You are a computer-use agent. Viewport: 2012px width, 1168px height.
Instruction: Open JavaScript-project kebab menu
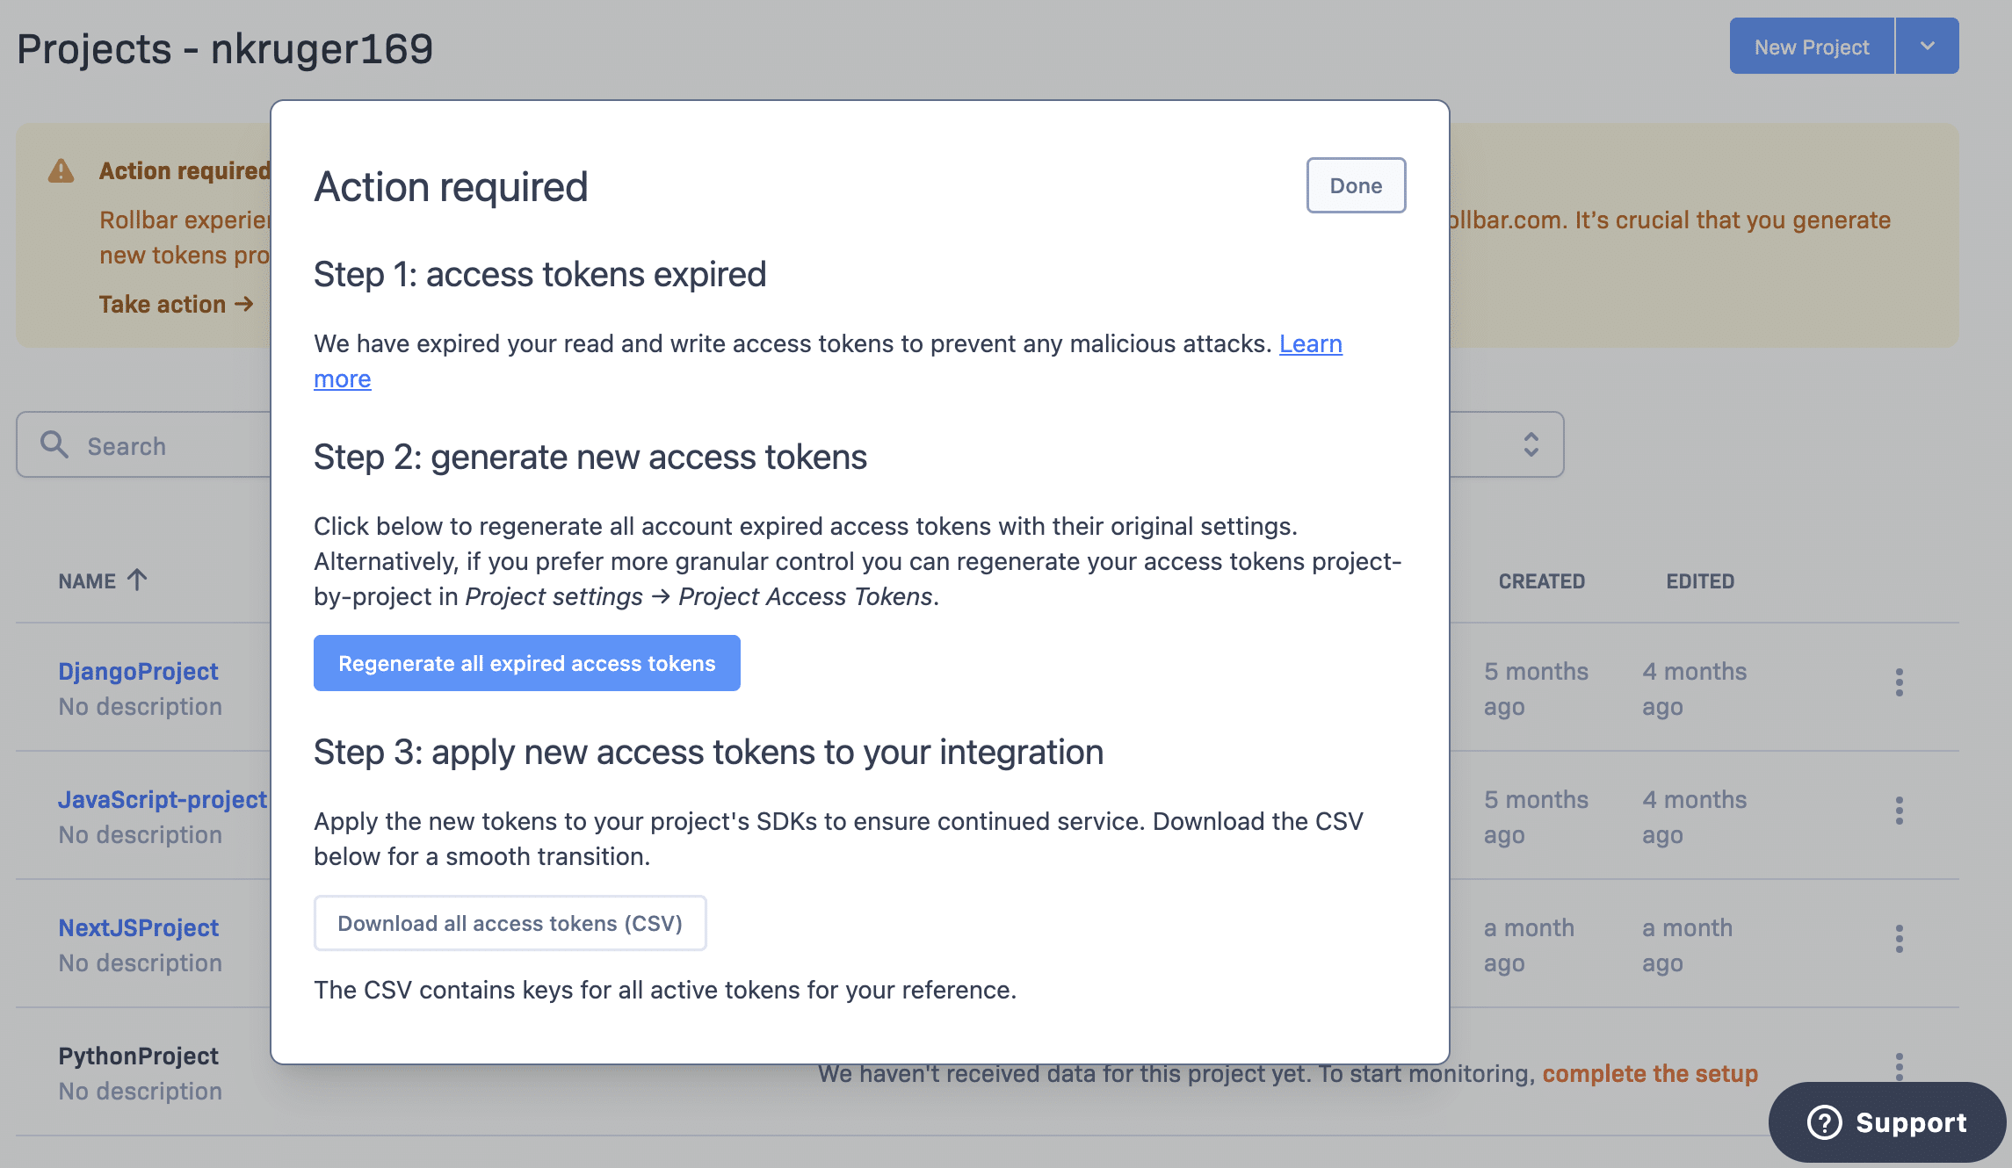coord(1899,811)
